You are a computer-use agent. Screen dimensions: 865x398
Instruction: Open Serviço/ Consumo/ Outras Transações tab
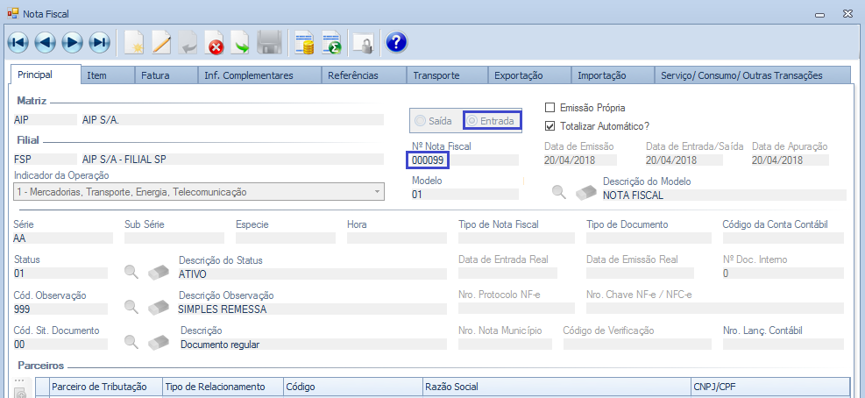click(753, 75)
